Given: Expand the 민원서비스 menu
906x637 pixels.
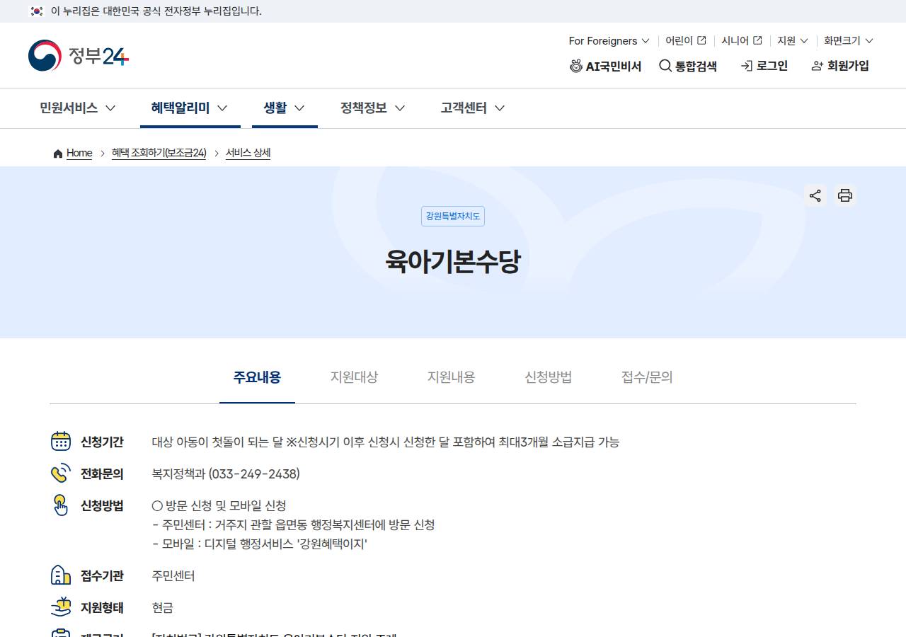Looking at the screenshot, I should coord(78,108).
